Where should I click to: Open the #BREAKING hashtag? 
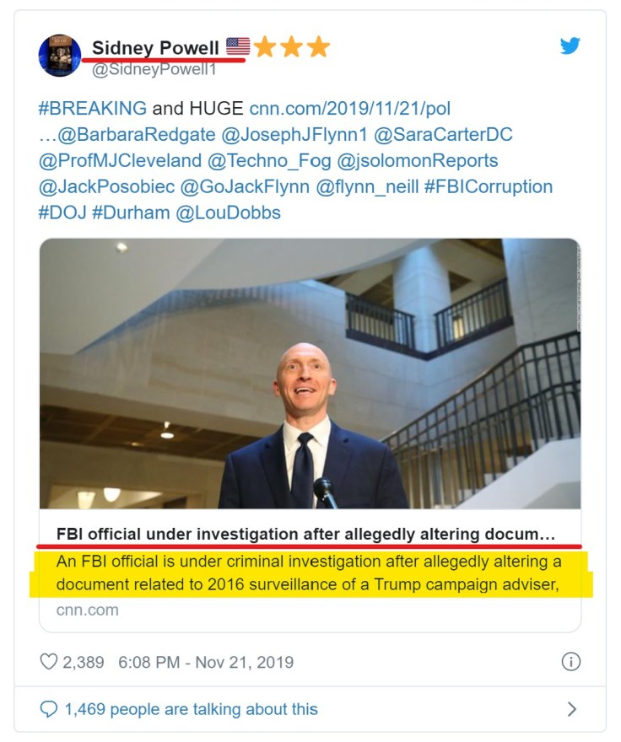93,109
